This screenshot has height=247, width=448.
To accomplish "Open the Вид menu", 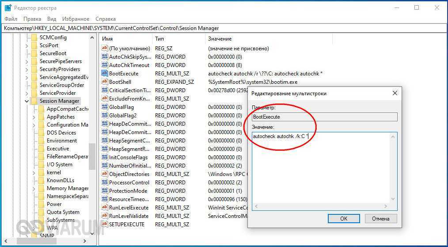I will (x=52, y=19).
